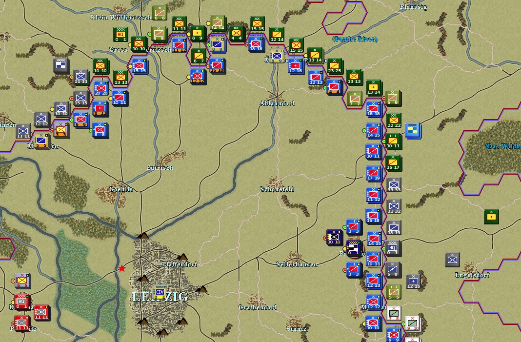This screenshot has height=342, width=521.
Task: Select white cavalry counter 9 10
Action: pos(412,324)
